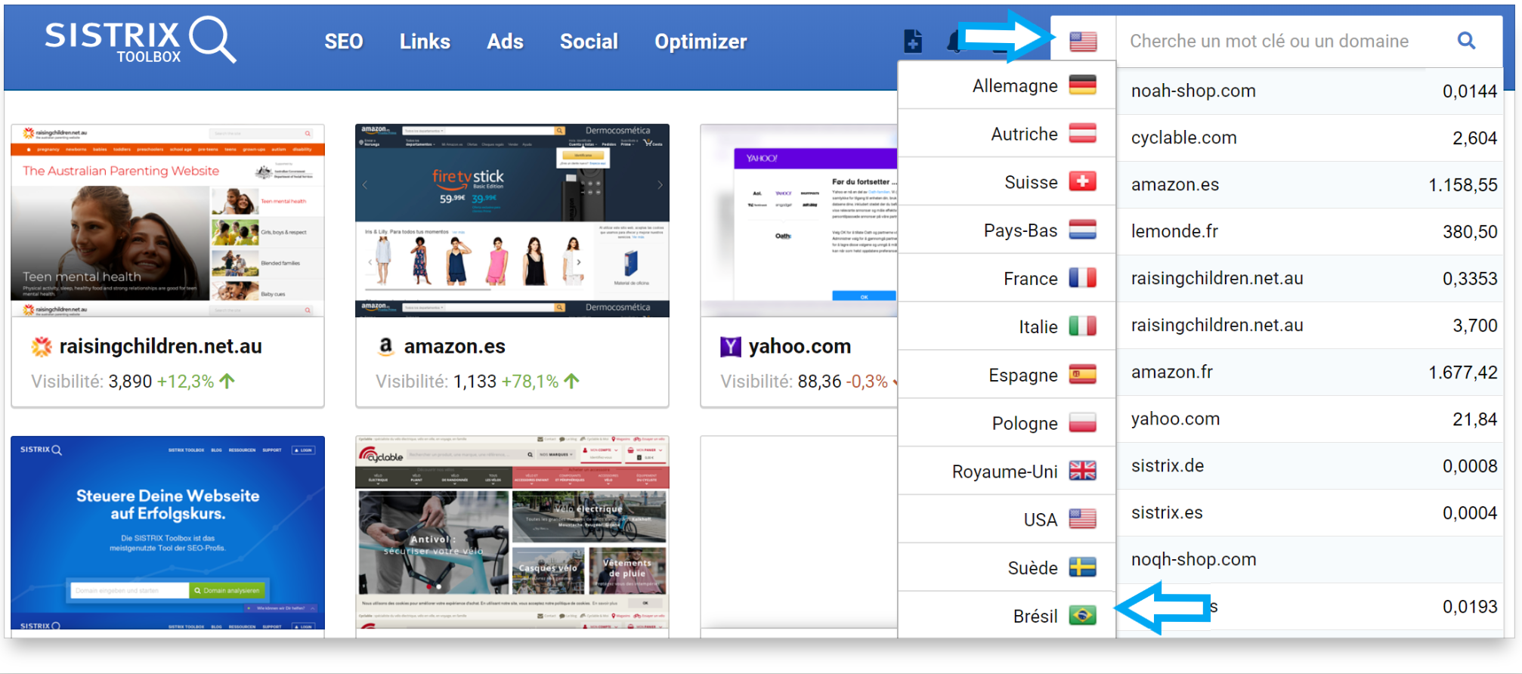Select amazon.fr suggestion
The width and height of the screenshot is (1522, 674).
click(x=1310, y=373)
